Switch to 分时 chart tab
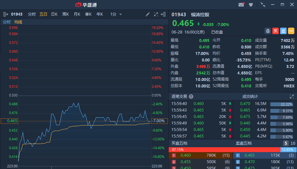Viewport: 297px width, 169px height. (x=32, y=14)
